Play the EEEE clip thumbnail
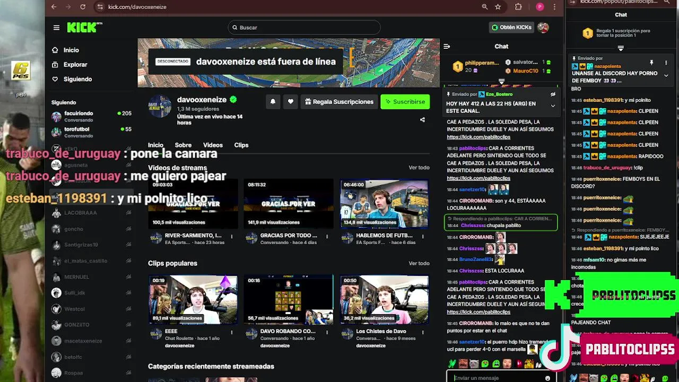 [x=193, y=300]
